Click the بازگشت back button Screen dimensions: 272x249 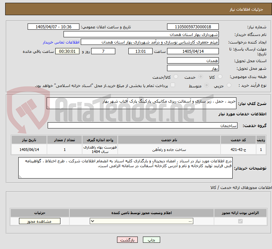click(127, 240)
